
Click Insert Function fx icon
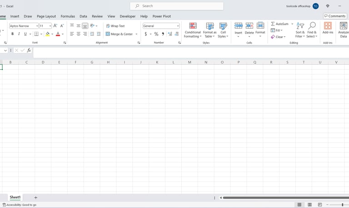click(29, 50)
